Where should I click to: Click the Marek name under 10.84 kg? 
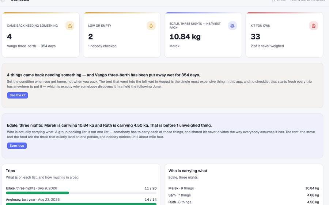click(174, 46)
